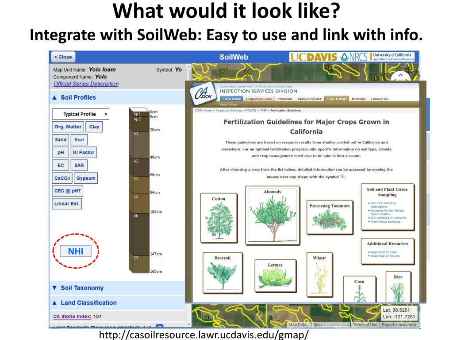Screen dimensions: 453x340
Task: Show the Linear Ext. profile
Action: click(67, 204)
